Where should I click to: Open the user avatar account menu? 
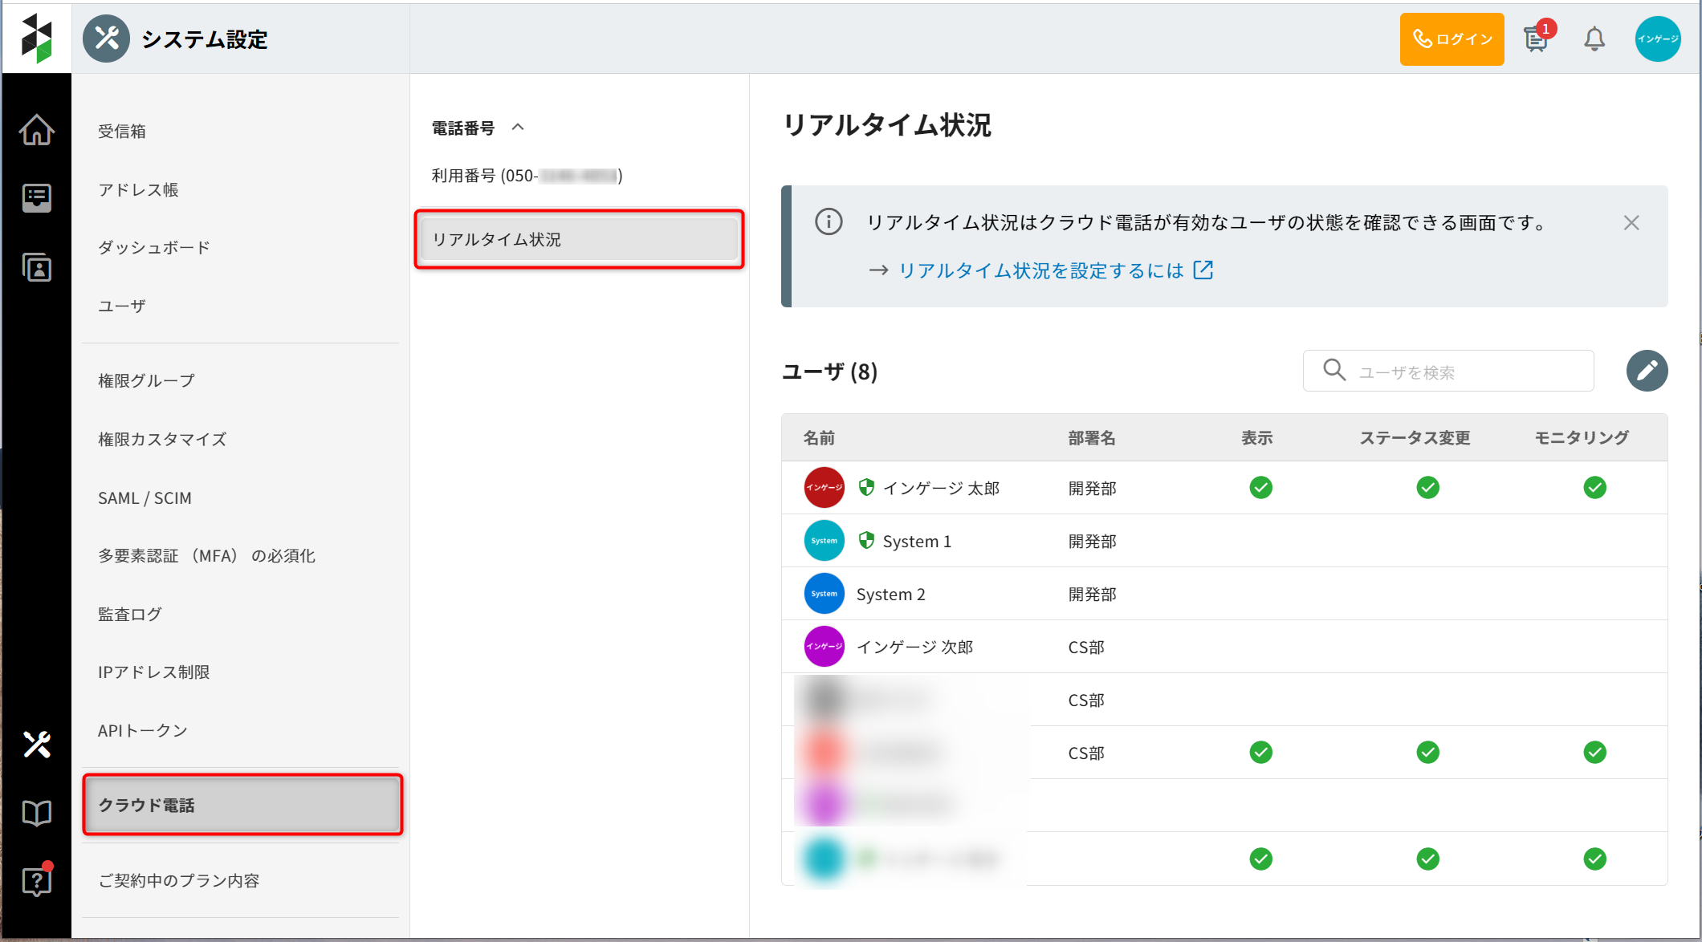point(1657,39)
